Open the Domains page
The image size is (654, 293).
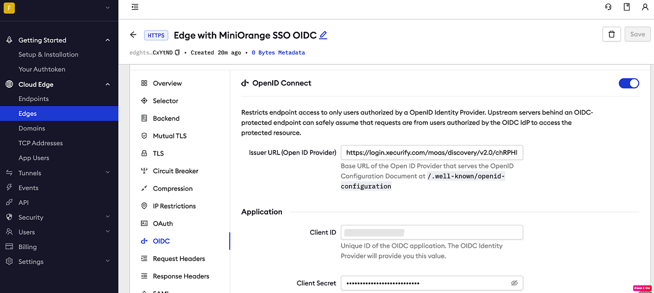click(x=32, y=128)
